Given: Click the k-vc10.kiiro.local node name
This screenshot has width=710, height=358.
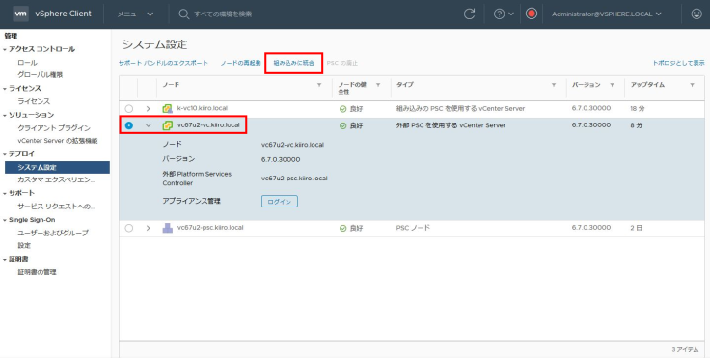Looking at the screenshot, I should [202, 109].
